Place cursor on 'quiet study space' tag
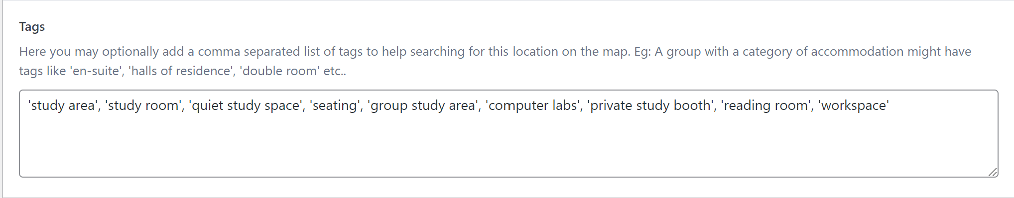This screenshot has width=1014, height=198. pos(246,105)
